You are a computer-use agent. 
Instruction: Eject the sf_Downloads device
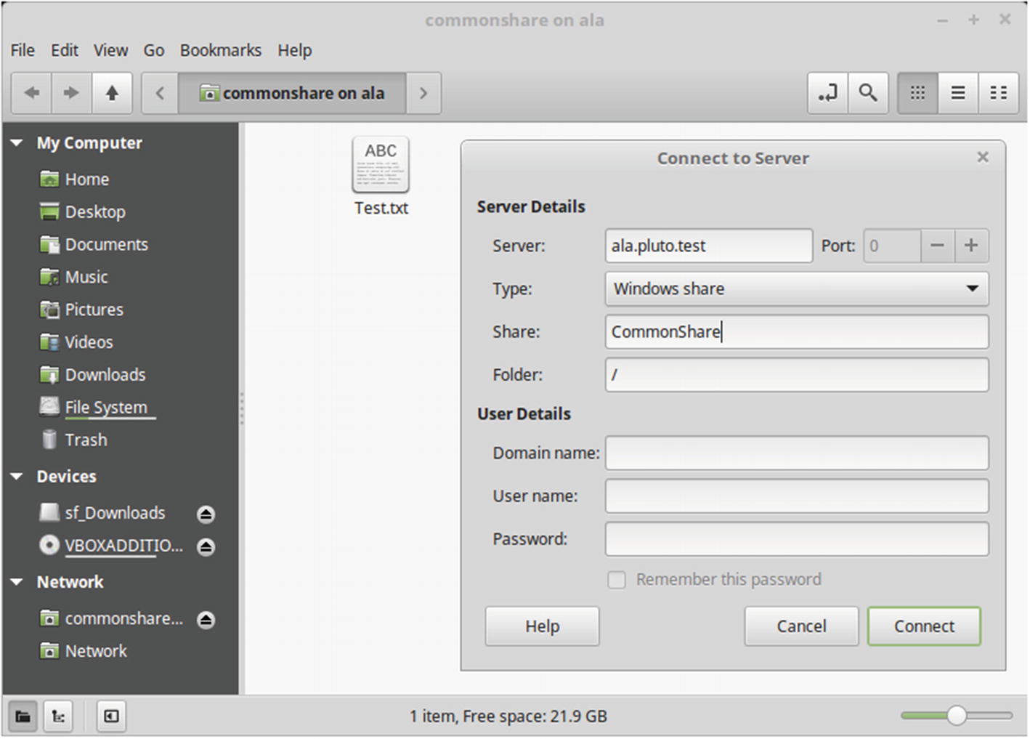coord(206,514)
